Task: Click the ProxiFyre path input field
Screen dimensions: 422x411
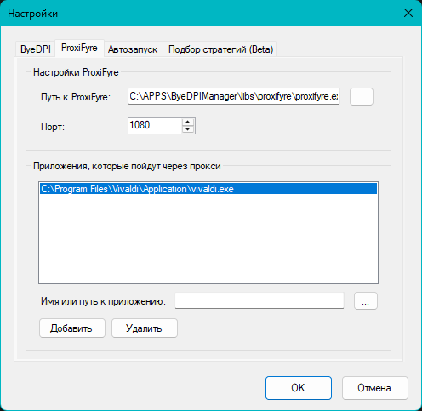Action: click(234, 97)
